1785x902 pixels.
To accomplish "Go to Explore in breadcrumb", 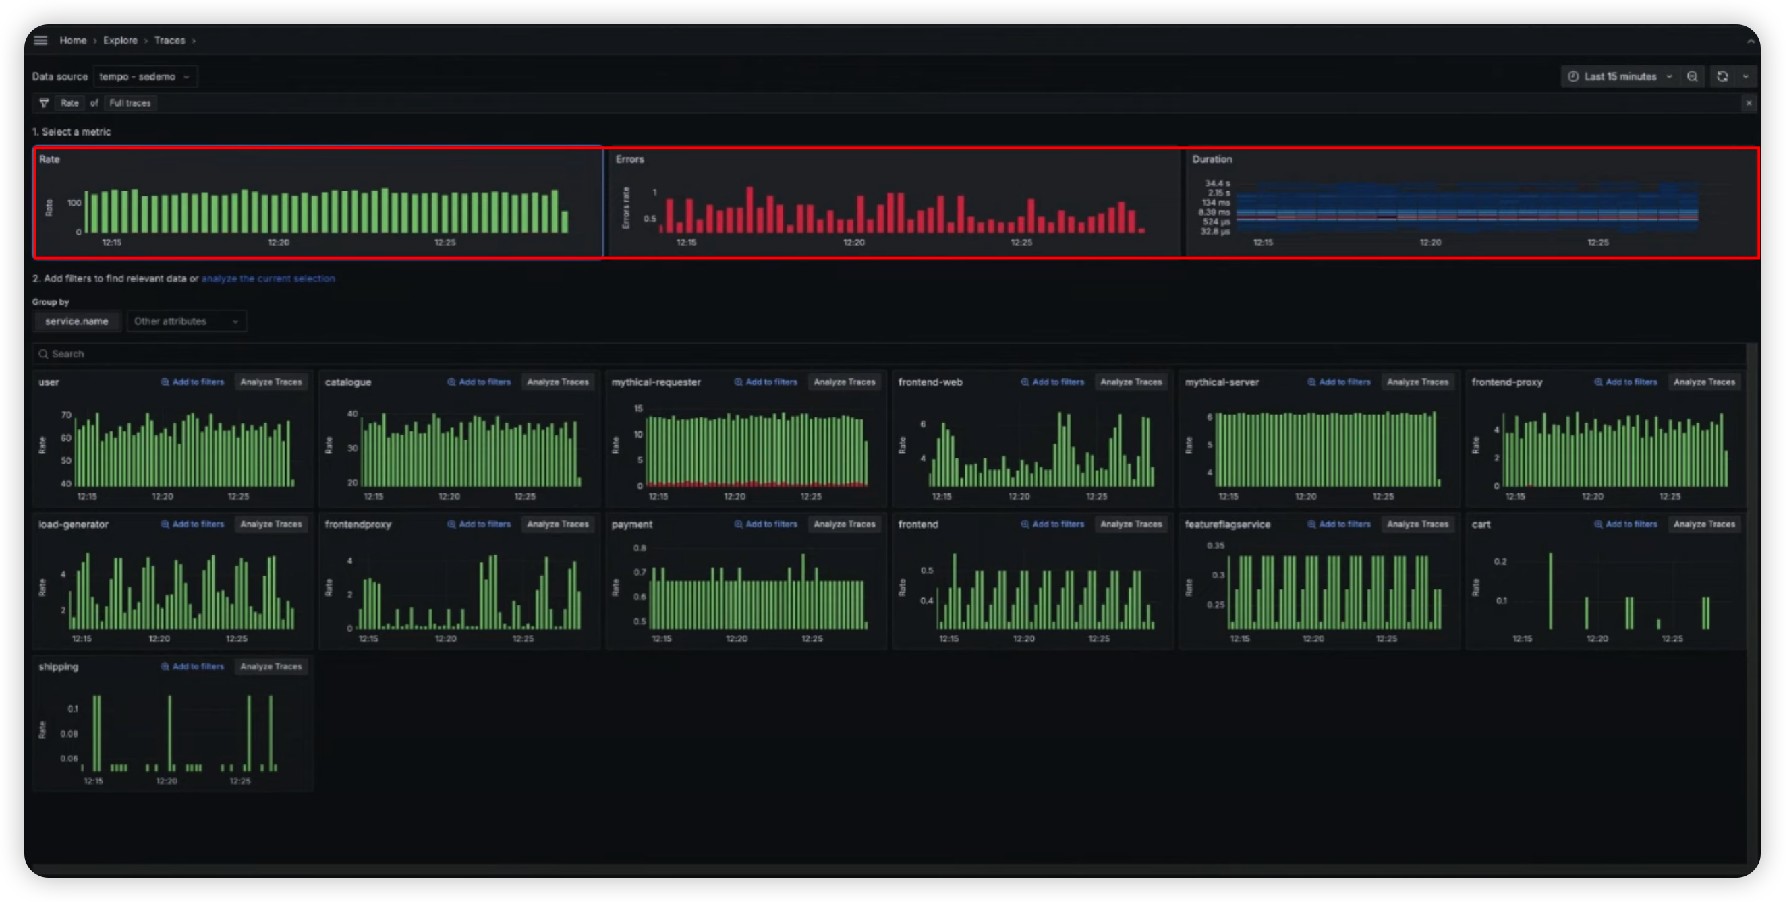I will tap(120, 40).
